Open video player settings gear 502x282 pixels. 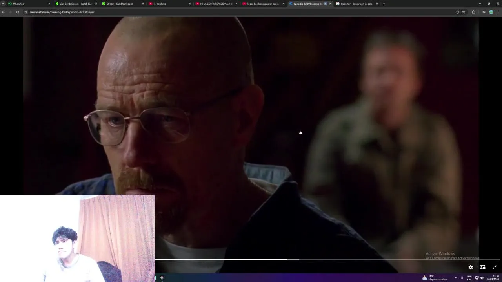click(471, 267)
